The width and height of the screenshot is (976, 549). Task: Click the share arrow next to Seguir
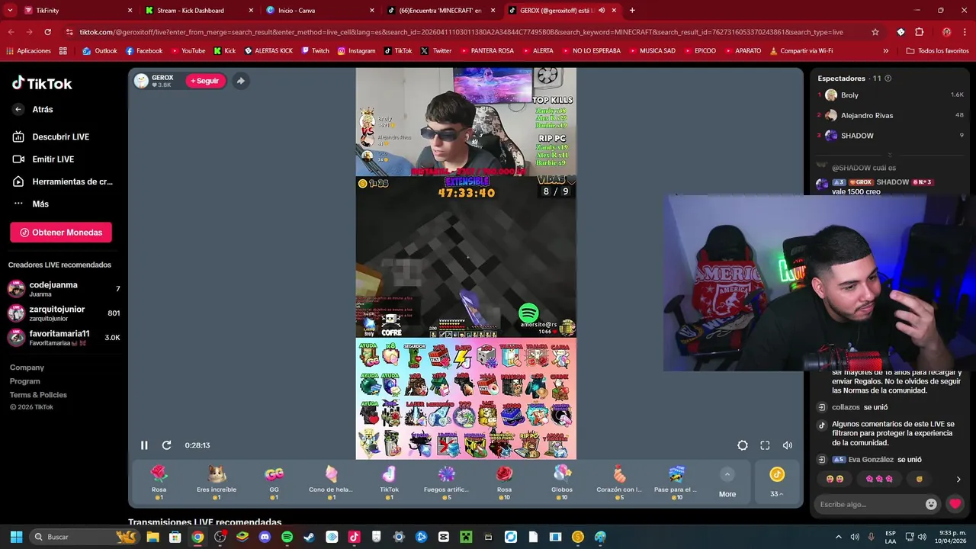(240, 81)
